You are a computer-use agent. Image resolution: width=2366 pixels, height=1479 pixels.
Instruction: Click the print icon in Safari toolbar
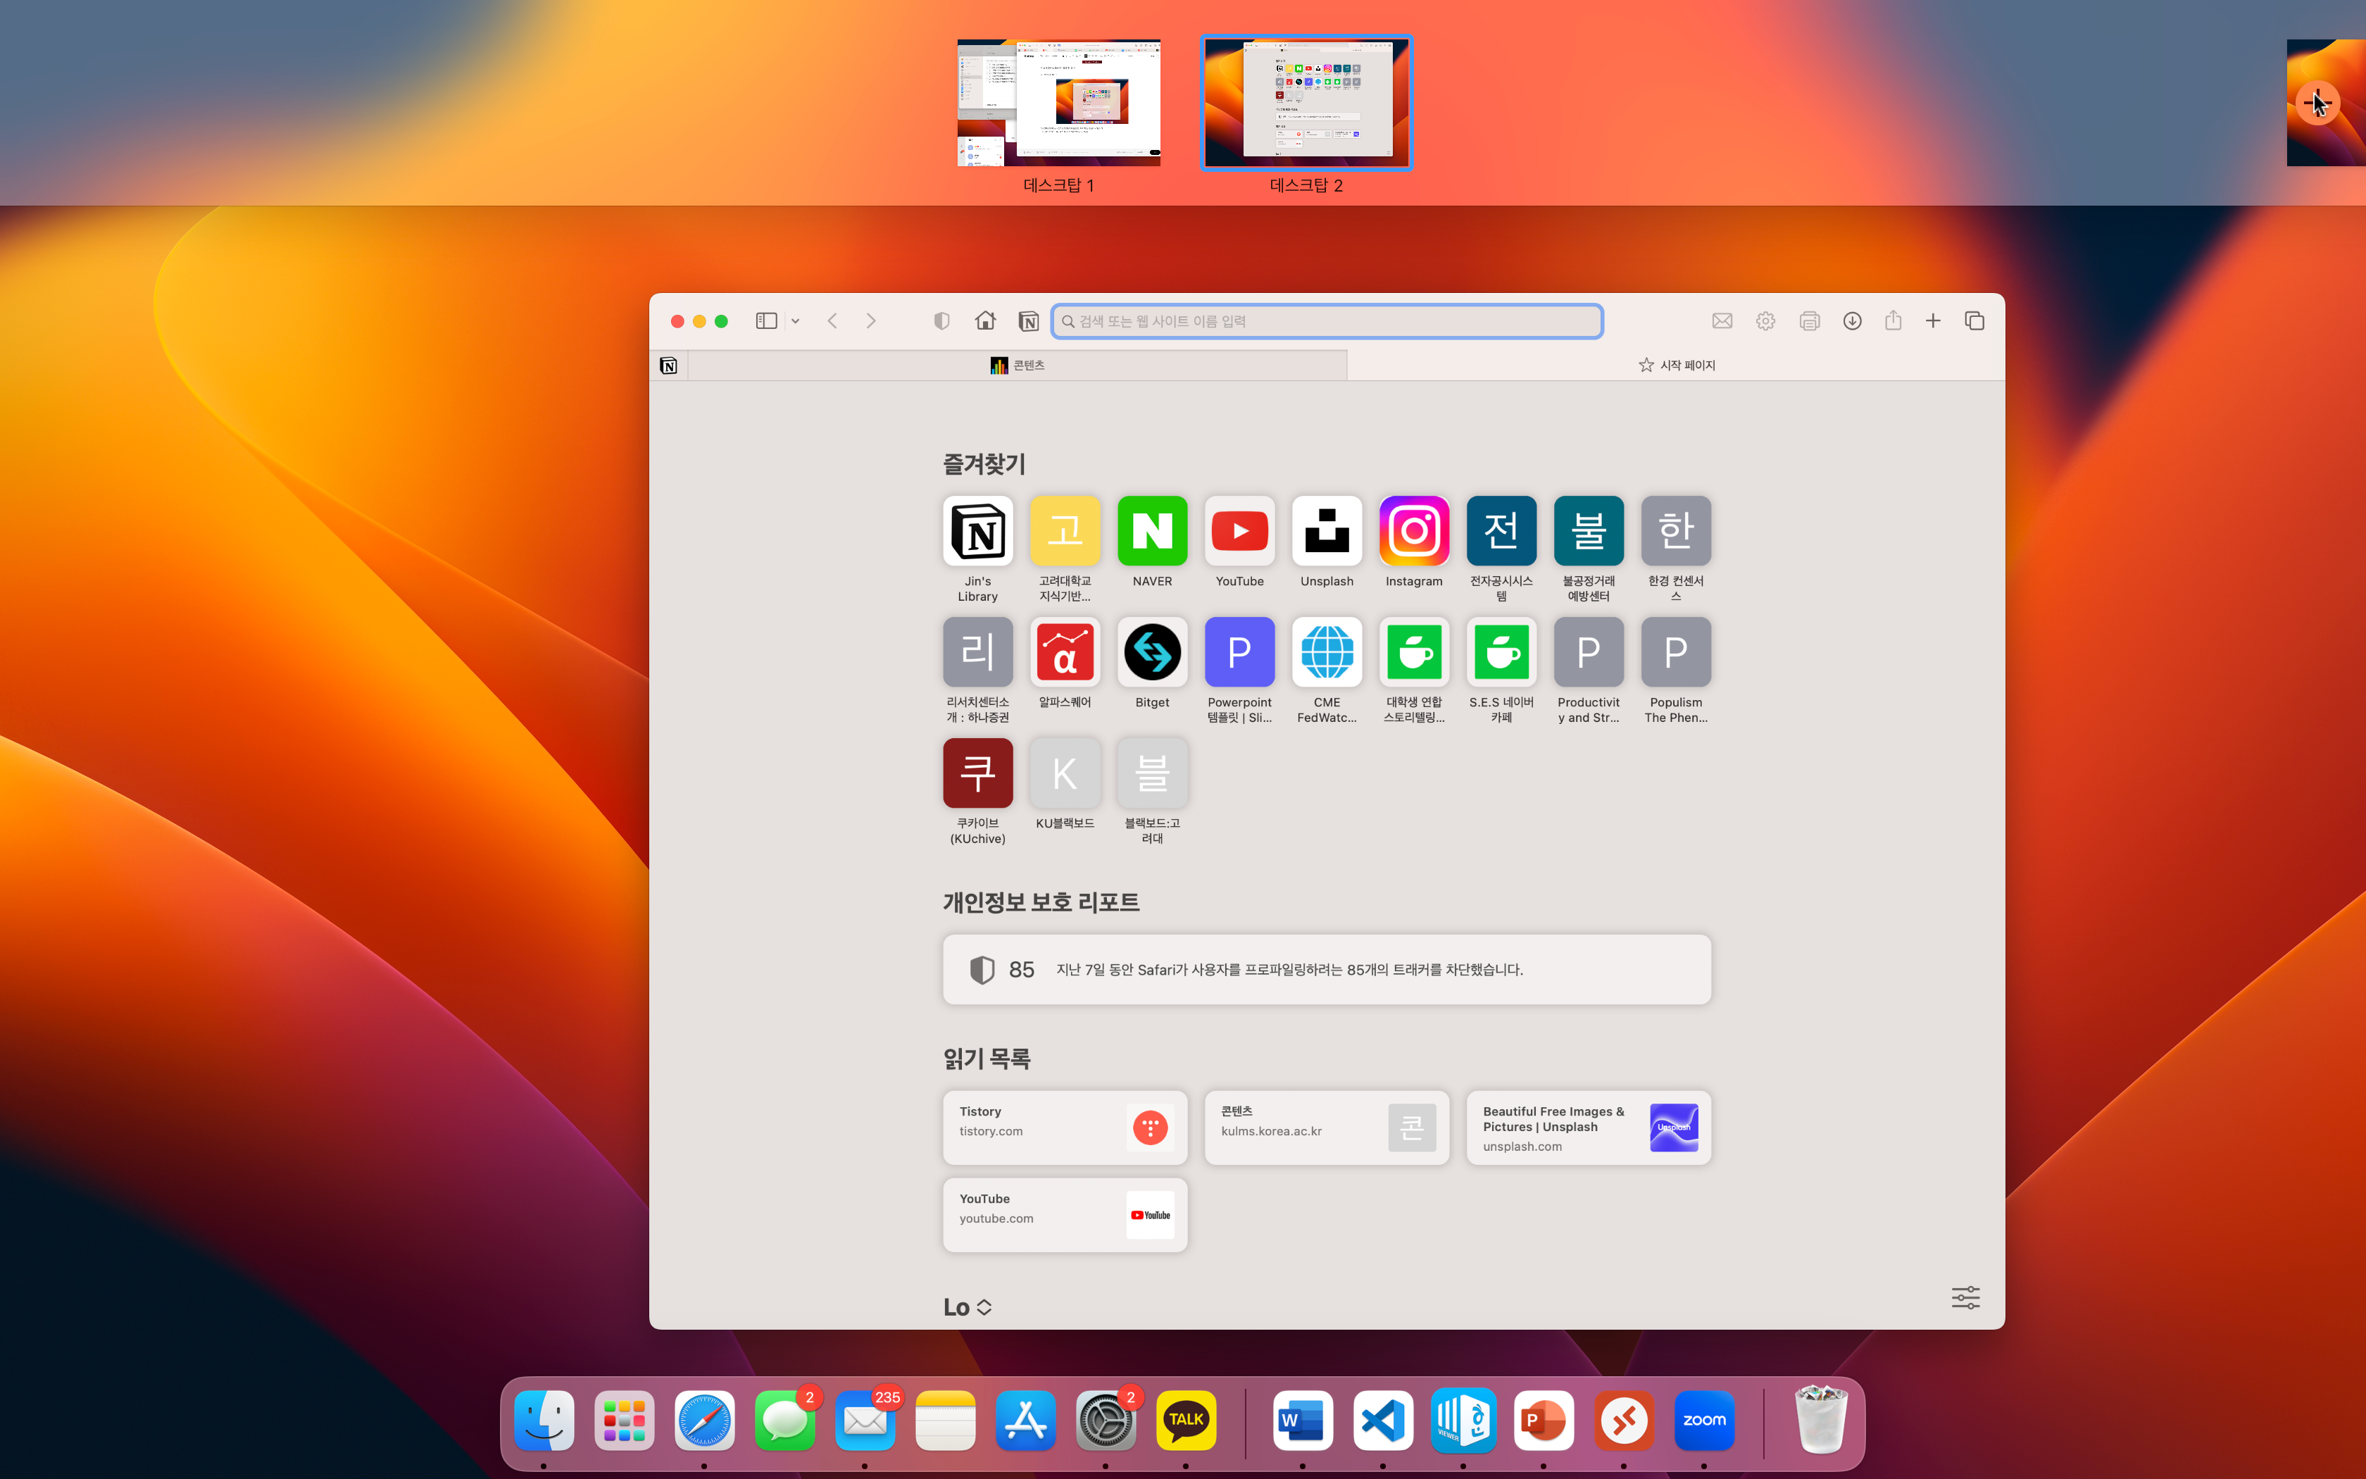click(x=1810, y=321)
